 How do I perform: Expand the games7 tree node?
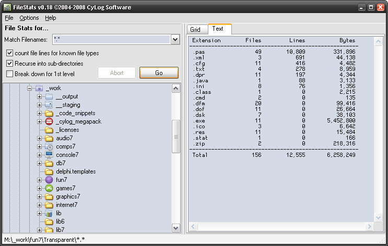pyautogui.click(x=39, y=189)
